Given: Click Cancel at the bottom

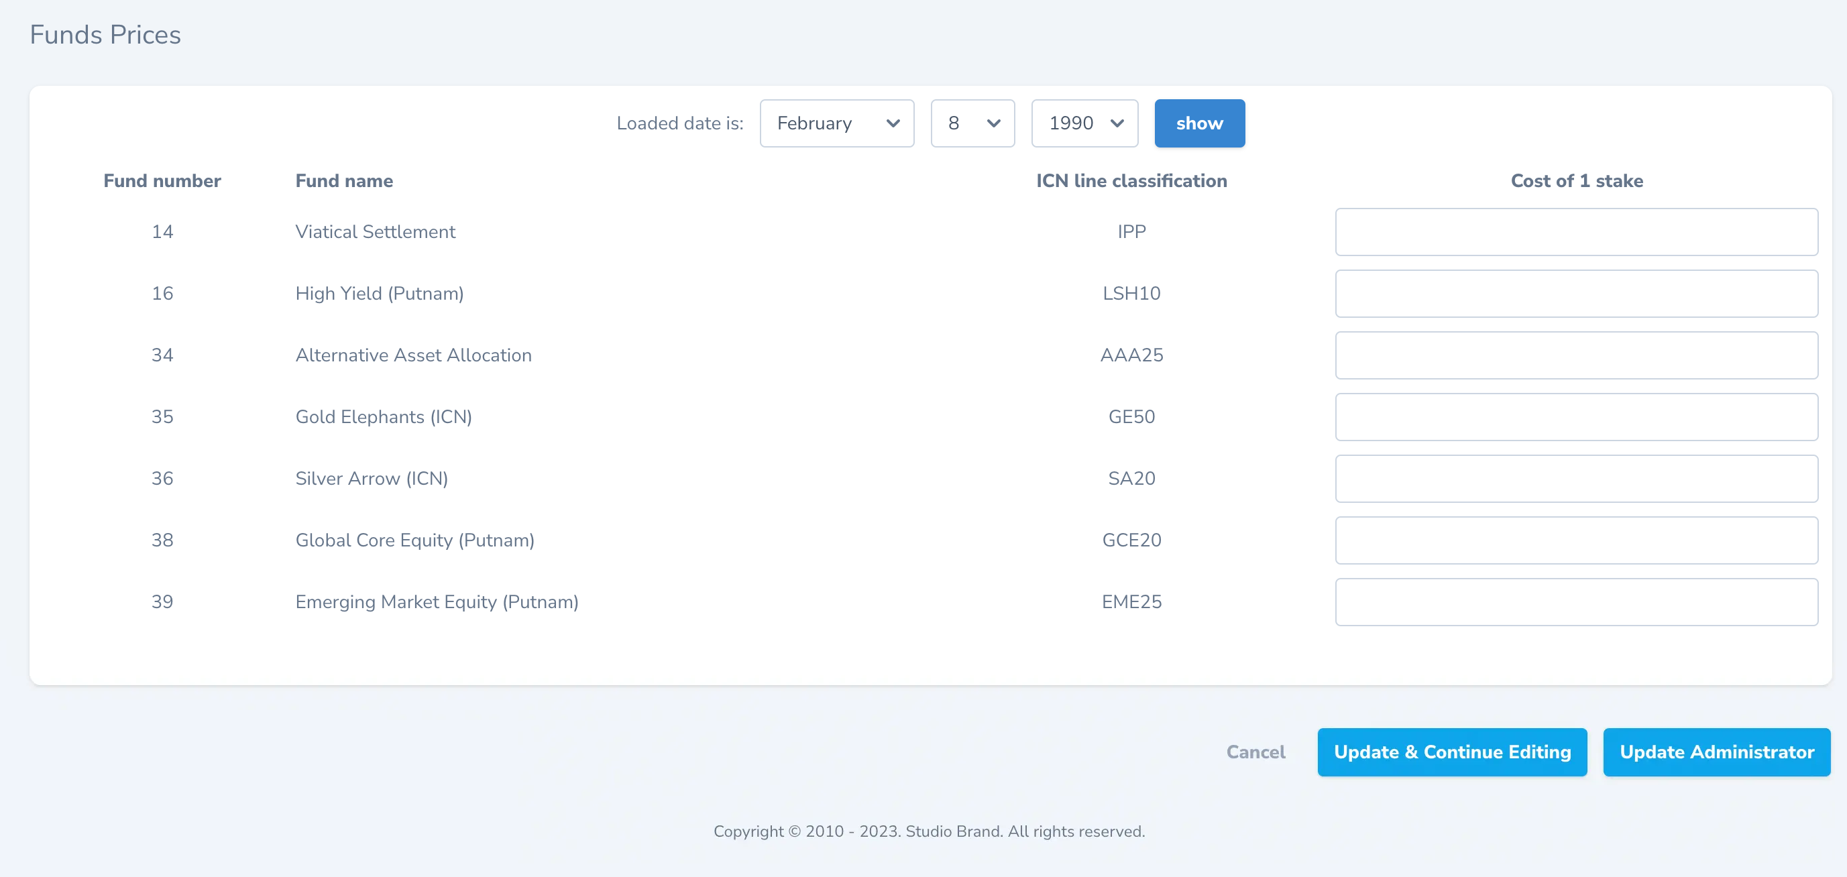Looking at the screenshot, I should tap(1255, 752).
